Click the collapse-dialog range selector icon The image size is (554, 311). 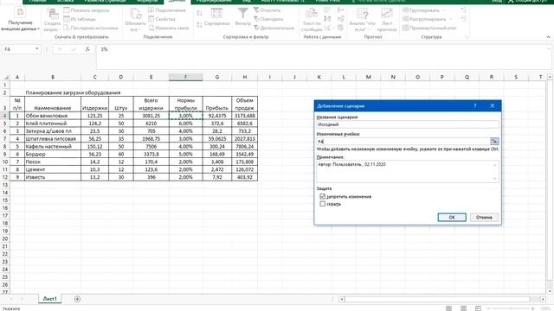point(494,142)
